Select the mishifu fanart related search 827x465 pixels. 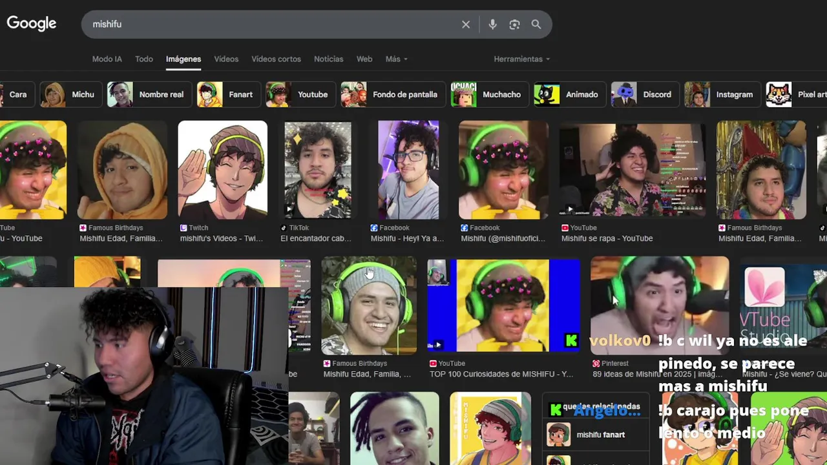click(596, 435)
